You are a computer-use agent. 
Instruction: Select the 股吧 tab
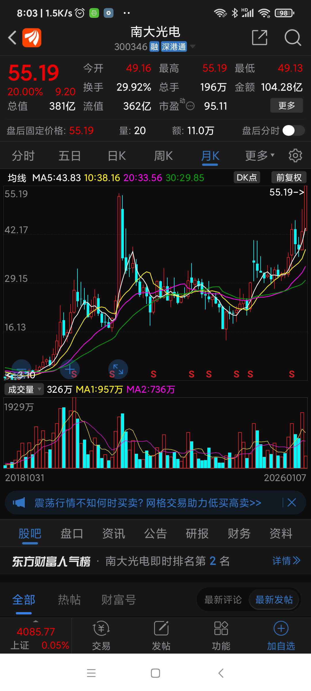(30, 534)
